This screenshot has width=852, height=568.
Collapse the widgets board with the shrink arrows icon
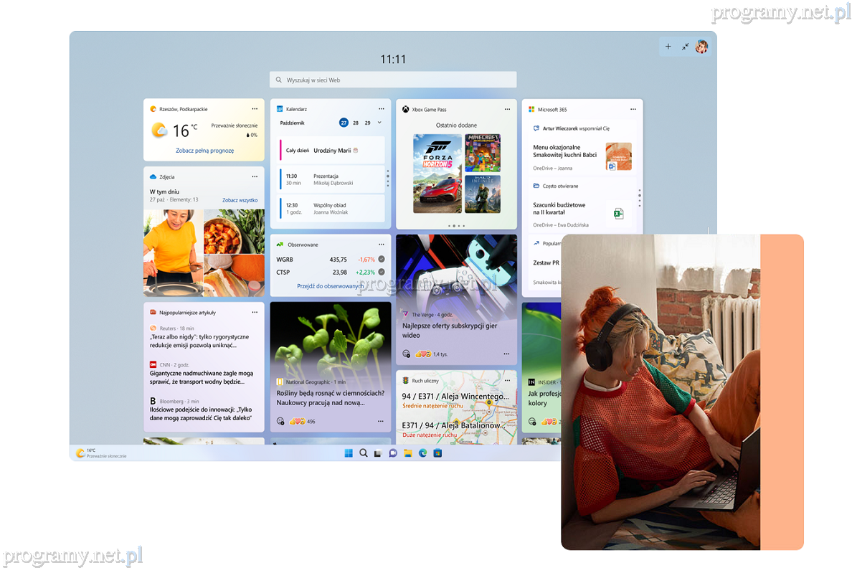[x=685, y=47]
